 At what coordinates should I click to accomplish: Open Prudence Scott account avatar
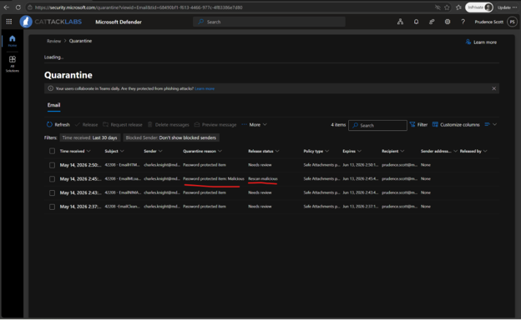[513, 22]
